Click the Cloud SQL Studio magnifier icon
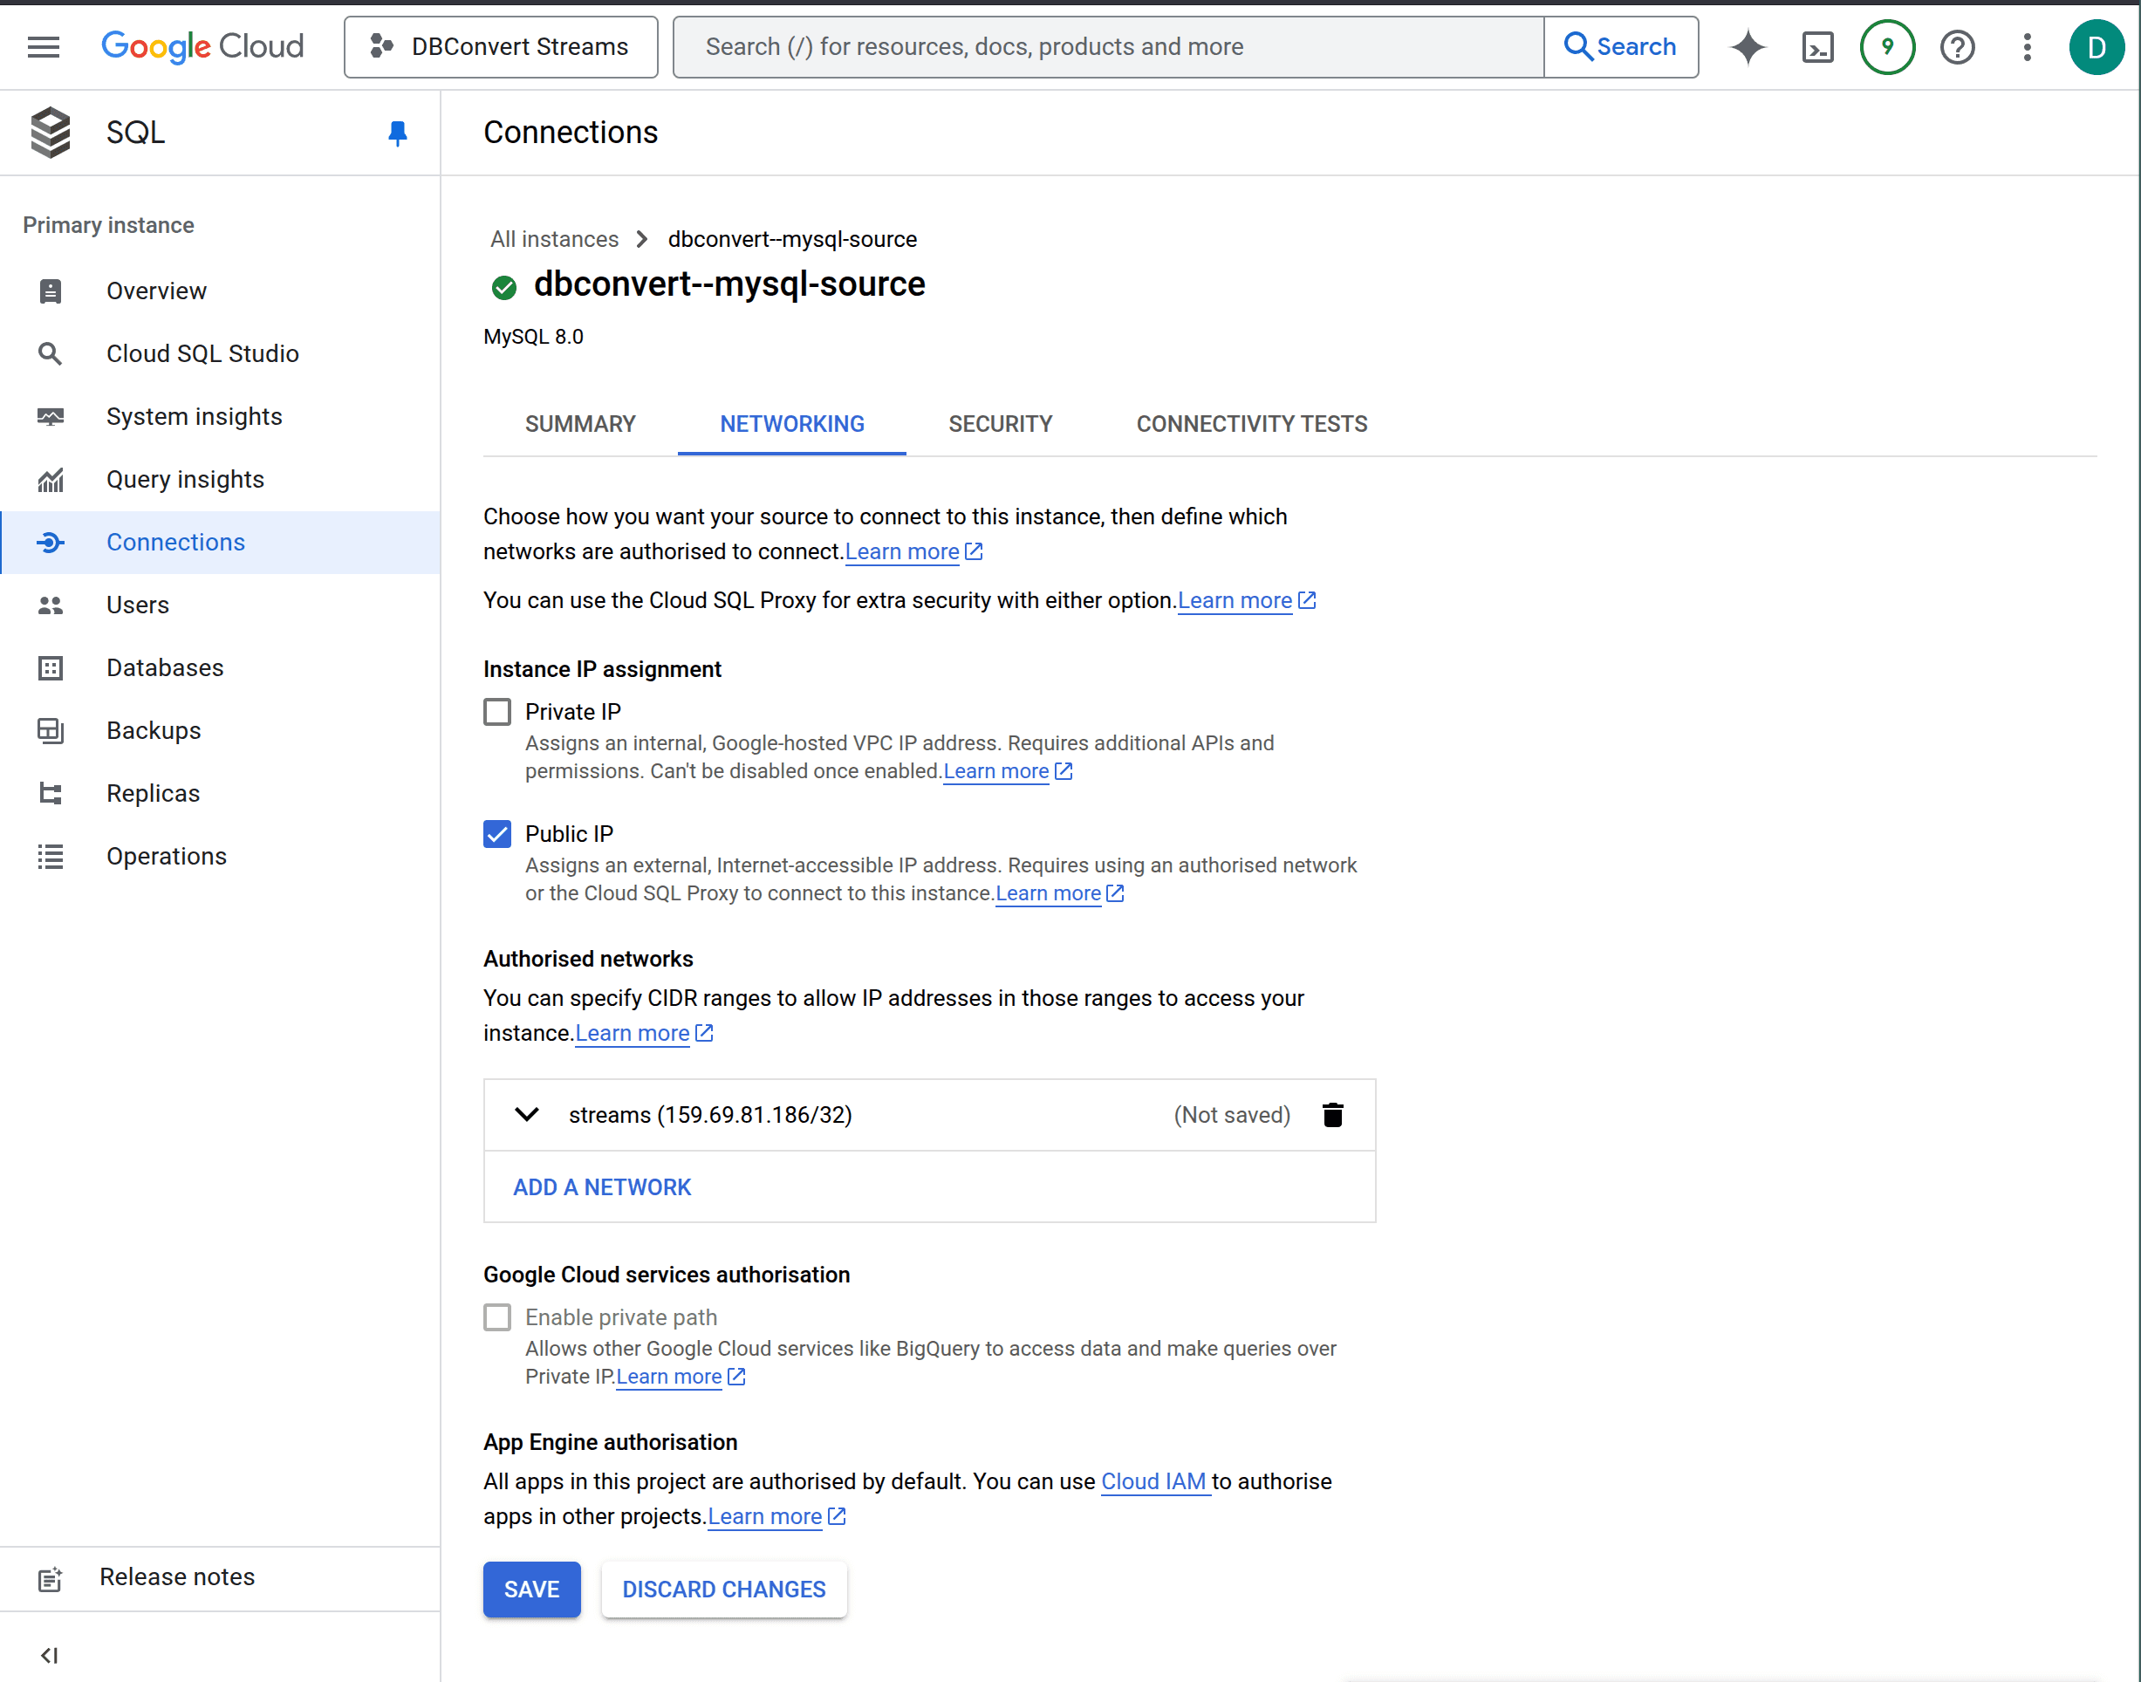Screen dimensions: 2141x1682 point(51,353)
